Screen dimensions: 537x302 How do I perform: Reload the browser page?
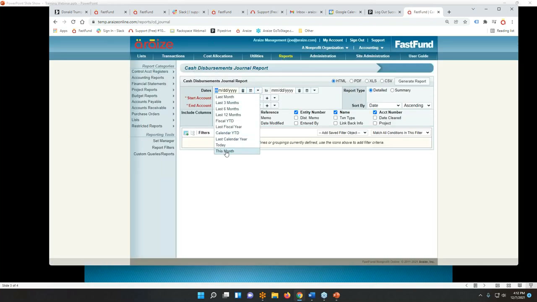73,22
